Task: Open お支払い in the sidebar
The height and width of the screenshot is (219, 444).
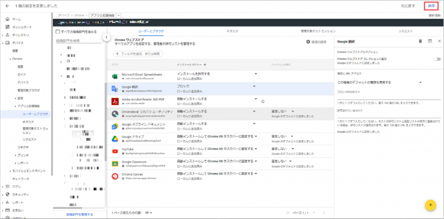Action: 17,210
